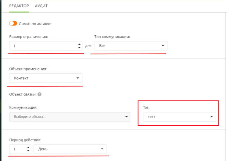Click the arrow of the День combo box

[102, 149]
